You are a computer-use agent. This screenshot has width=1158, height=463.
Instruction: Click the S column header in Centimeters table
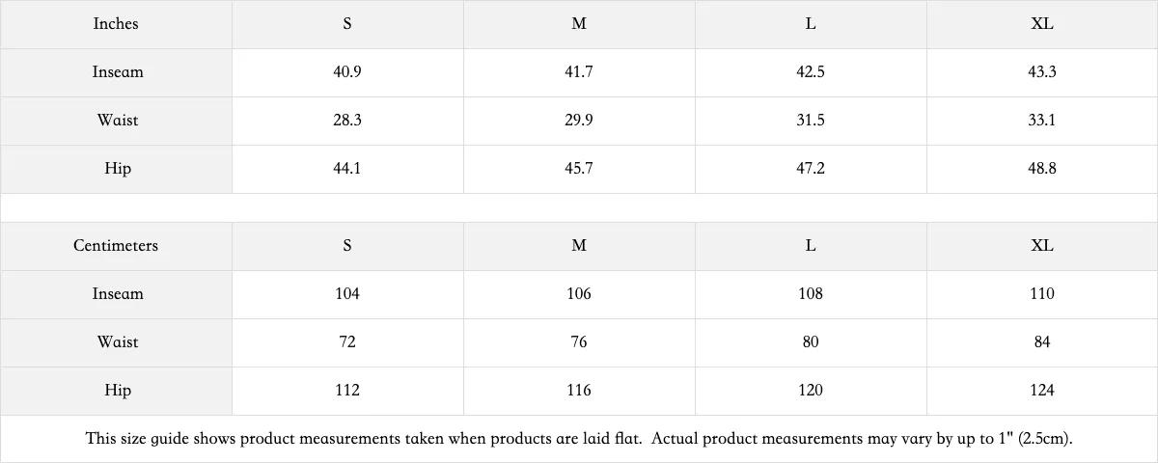coord(347,246)
